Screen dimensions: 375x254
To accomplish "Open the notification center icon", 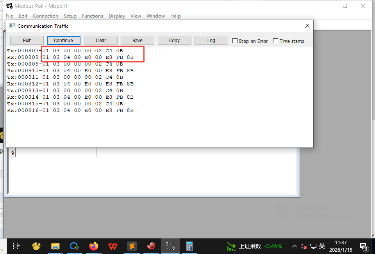I will tap(364, 247).
